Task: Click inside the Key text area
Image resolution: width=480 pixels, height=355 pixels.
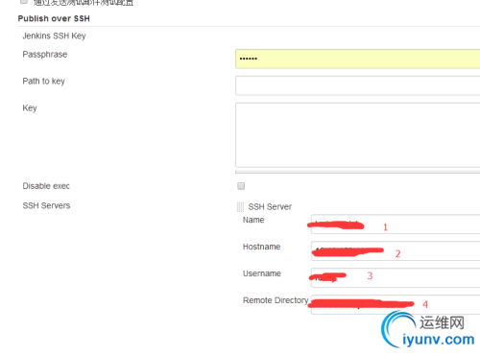Action: (x=357, y=135)
